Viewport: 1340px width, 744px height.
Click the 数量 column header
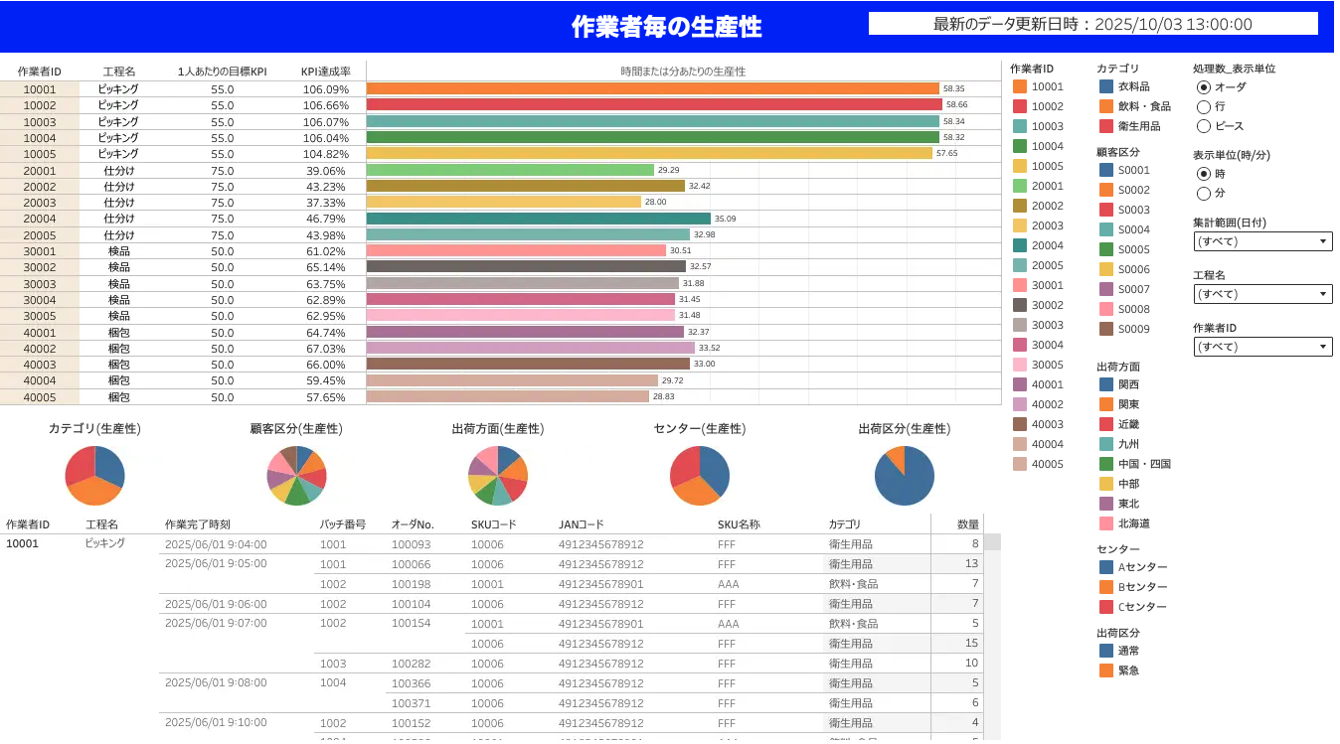(968, 524)
